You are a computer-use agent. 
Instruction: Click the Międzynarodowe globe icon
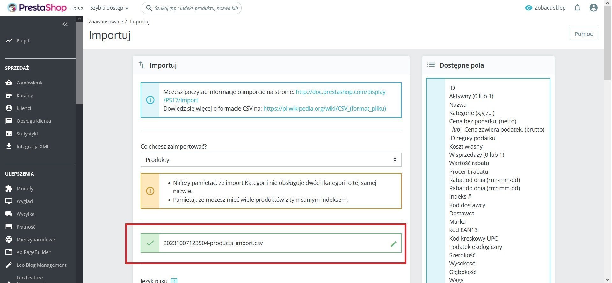(x=9, y=239)
